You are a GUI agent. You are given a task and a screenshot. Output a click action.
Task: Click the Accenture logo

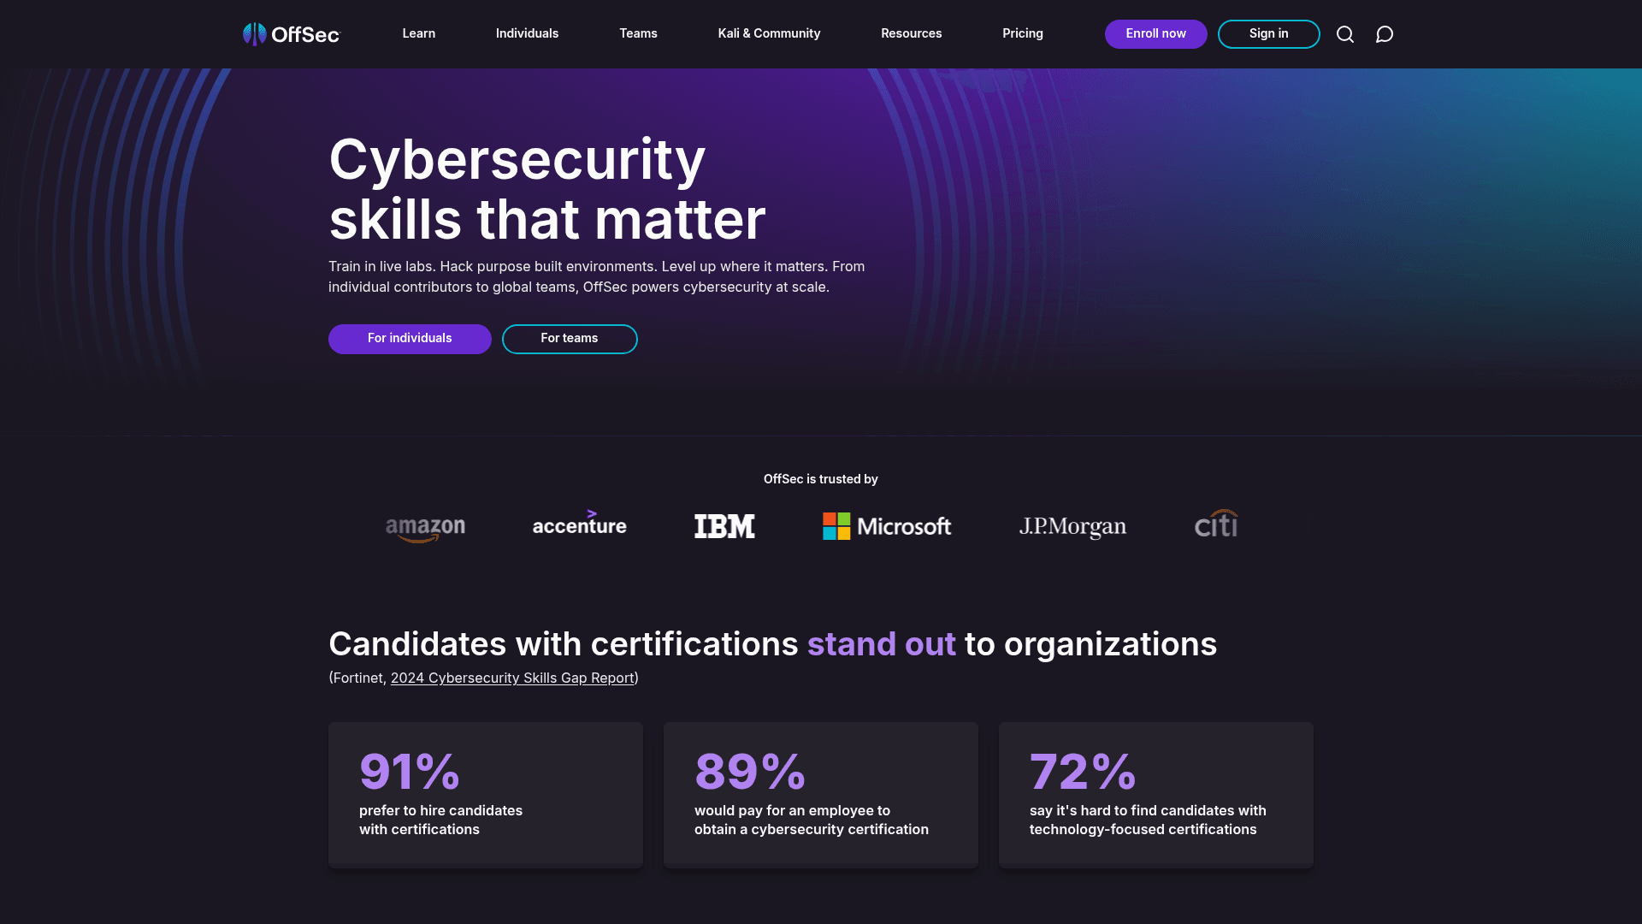[x=579, y=526]
